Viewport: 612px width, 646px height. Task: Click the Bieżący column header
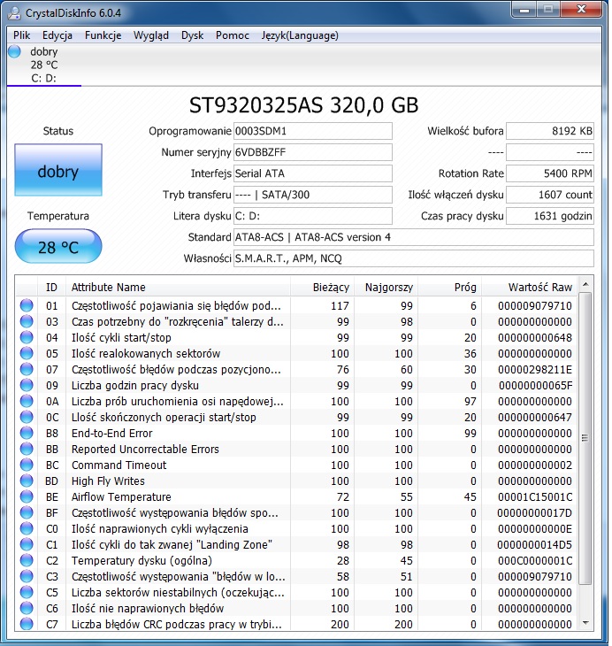coord(322,287)
